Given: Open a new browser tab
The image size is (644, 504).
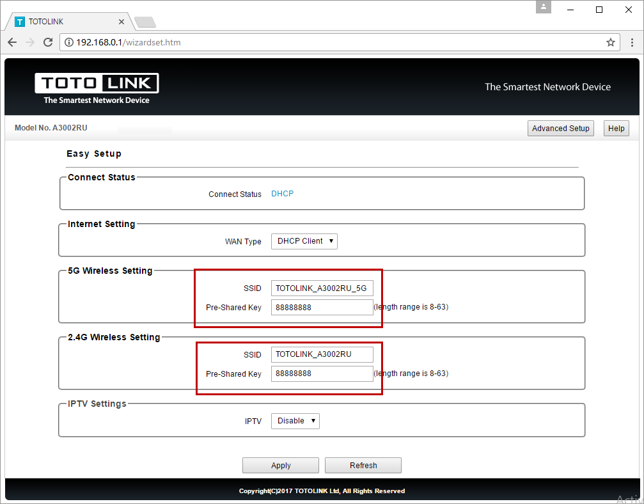Looking at the screenshot, I should pyautogui.click(x=145, y=22).
